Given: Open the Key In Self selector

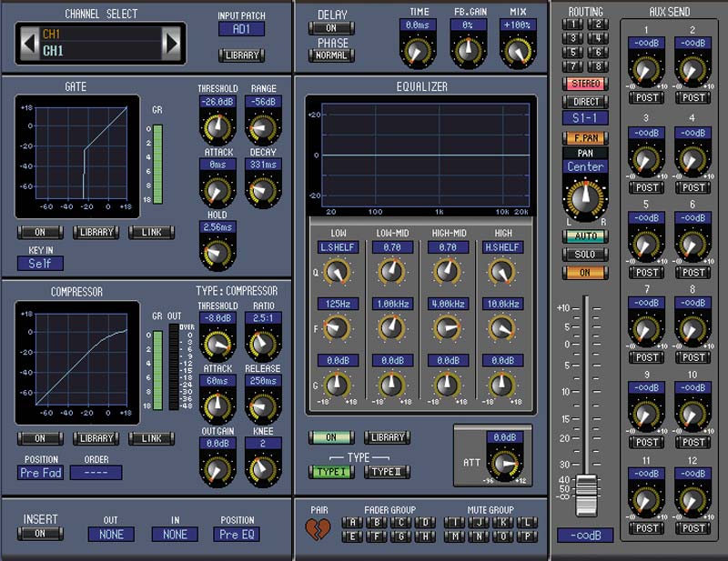Looking at the screenshot, I should pos(39,264).
